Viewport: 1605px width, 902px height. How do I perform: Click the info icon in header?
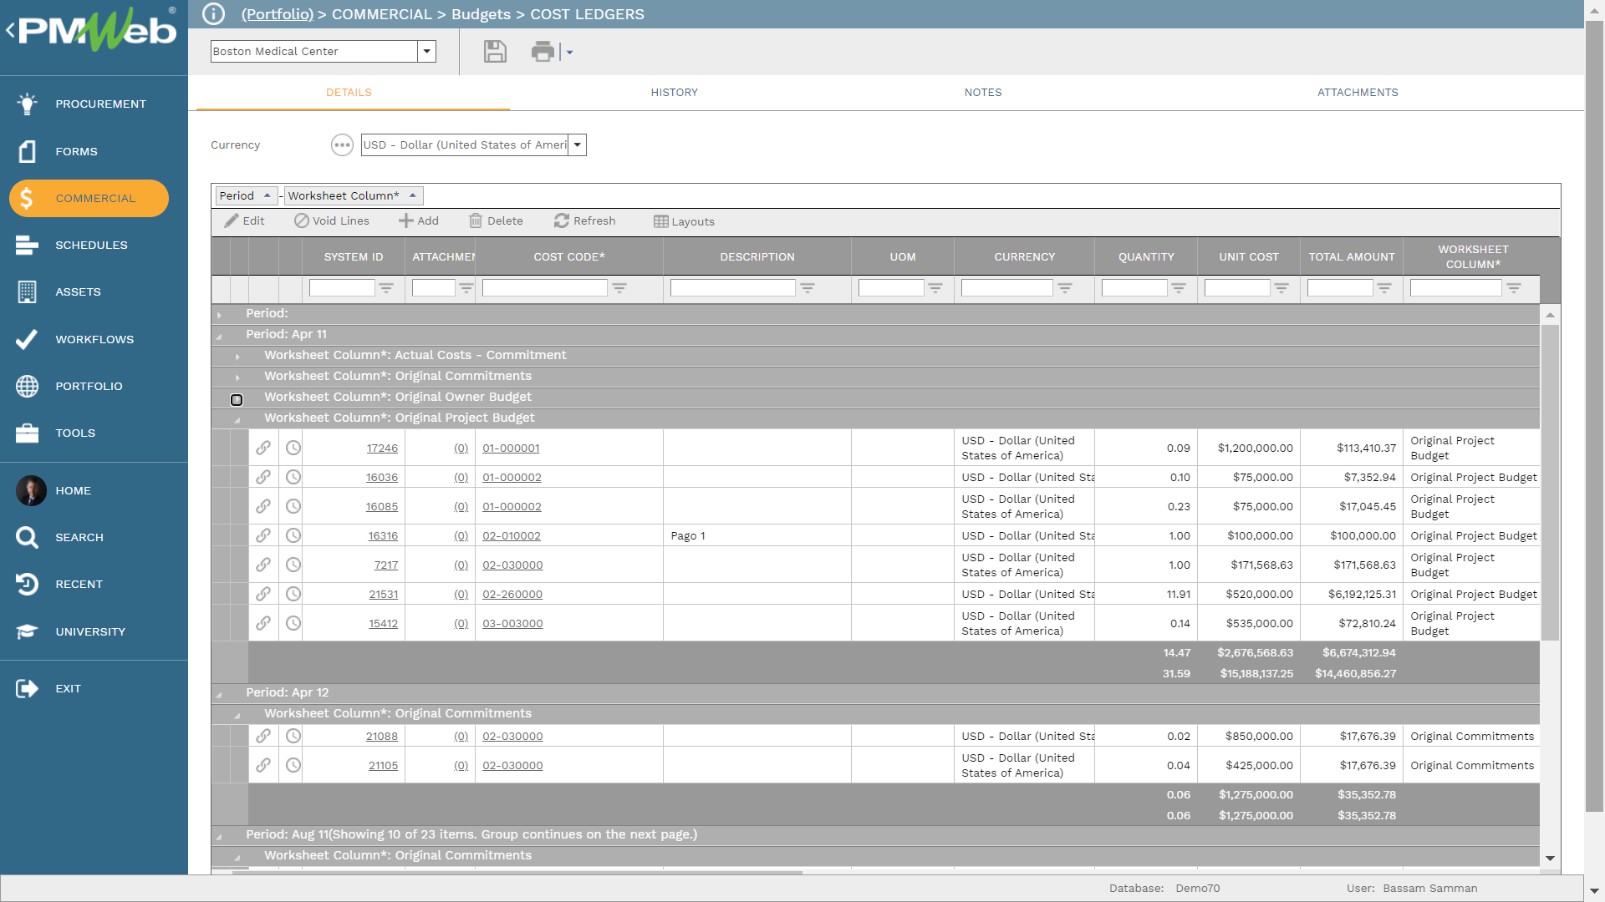(214, 14)
